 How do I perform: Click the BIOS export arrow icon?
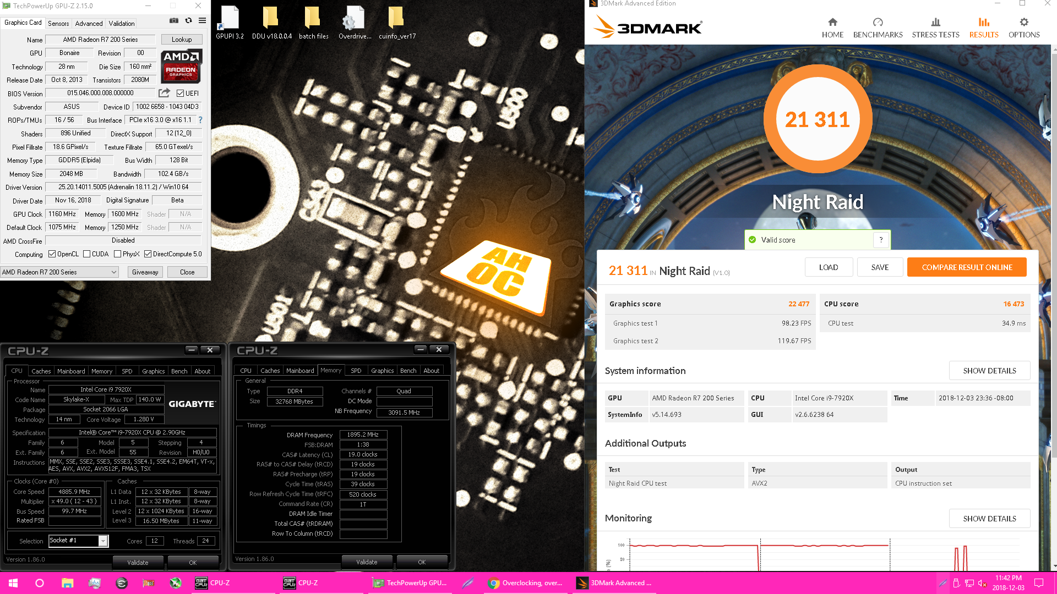164,93
